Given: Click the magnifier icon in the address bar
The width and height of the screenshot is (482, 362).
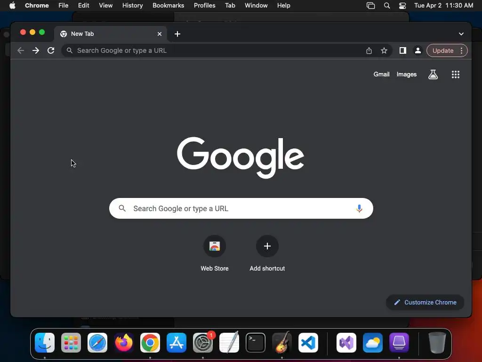Looking at the screenshot, I should (x=70, y=50).
